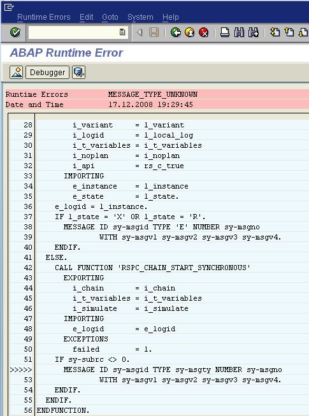Screen dimensions: 309x416
Task: Click the Next Page icon
Action: (x=304, y=32)
